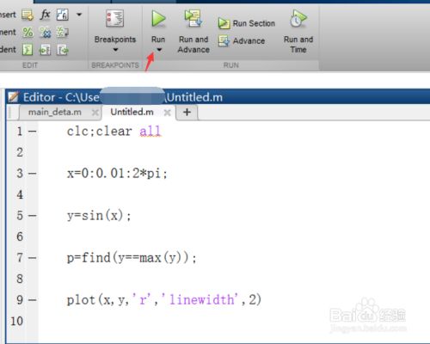The height and width of the screenshot is (344, 430).
Task: Click the fixed-point data insert icon
Action: 62,15
